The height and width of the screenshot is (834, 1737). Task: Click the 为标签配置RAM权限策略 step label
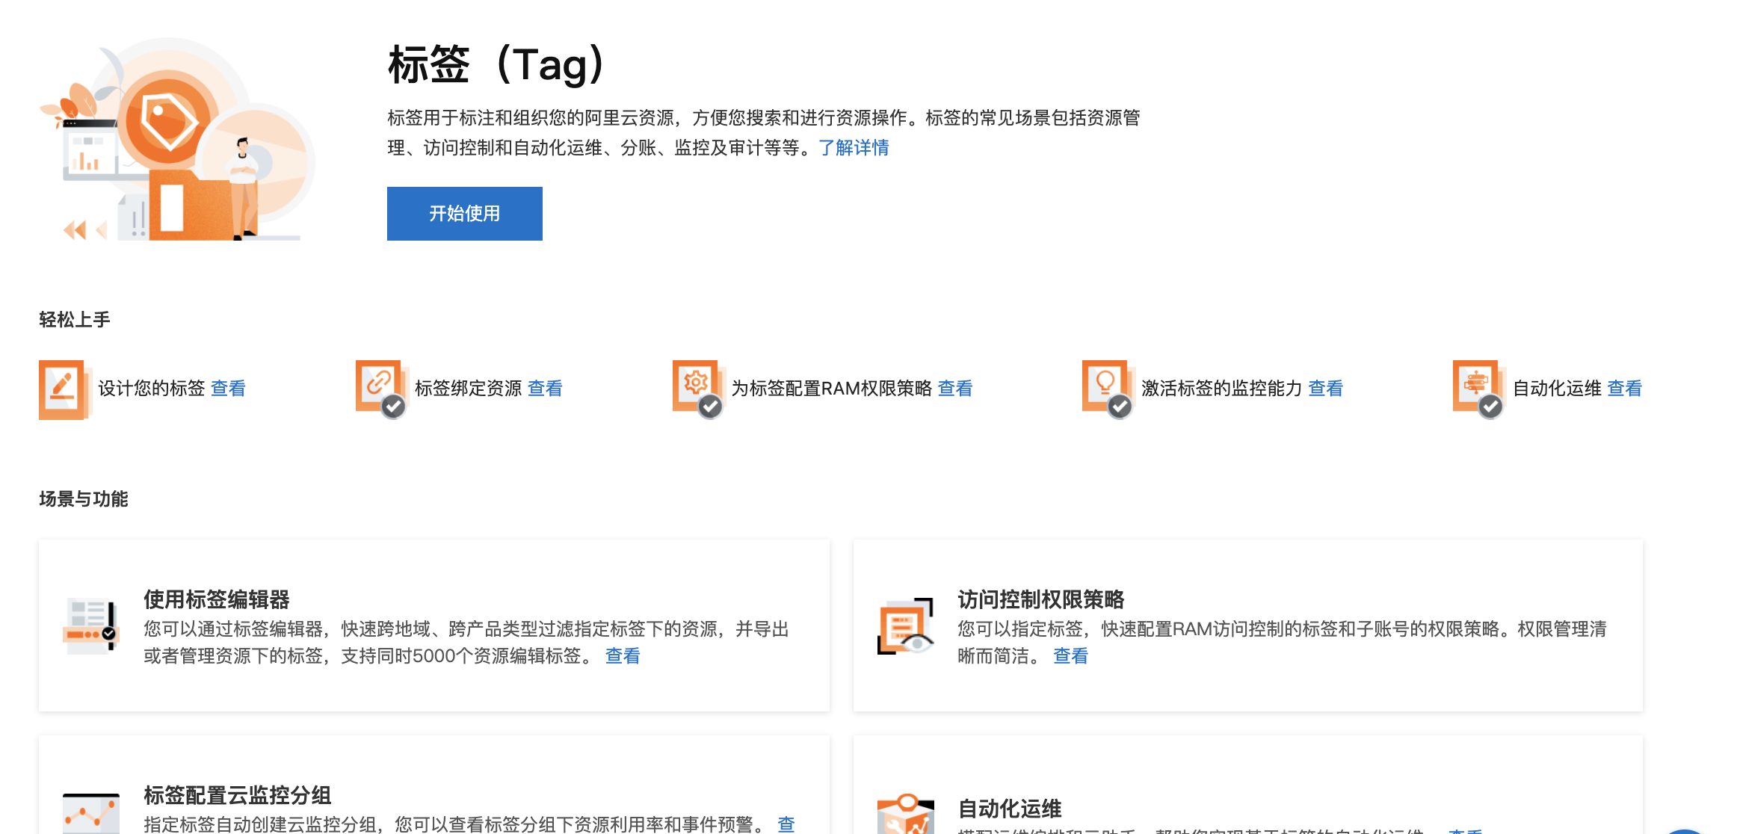point(832,389)
